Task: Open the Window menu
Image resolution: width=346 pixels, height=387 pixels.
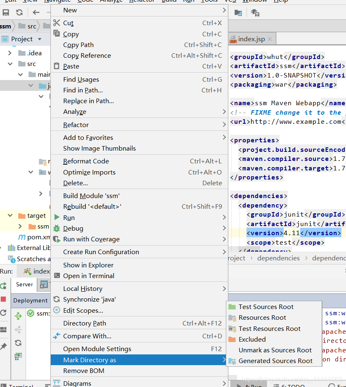Action: click(255, 1)
